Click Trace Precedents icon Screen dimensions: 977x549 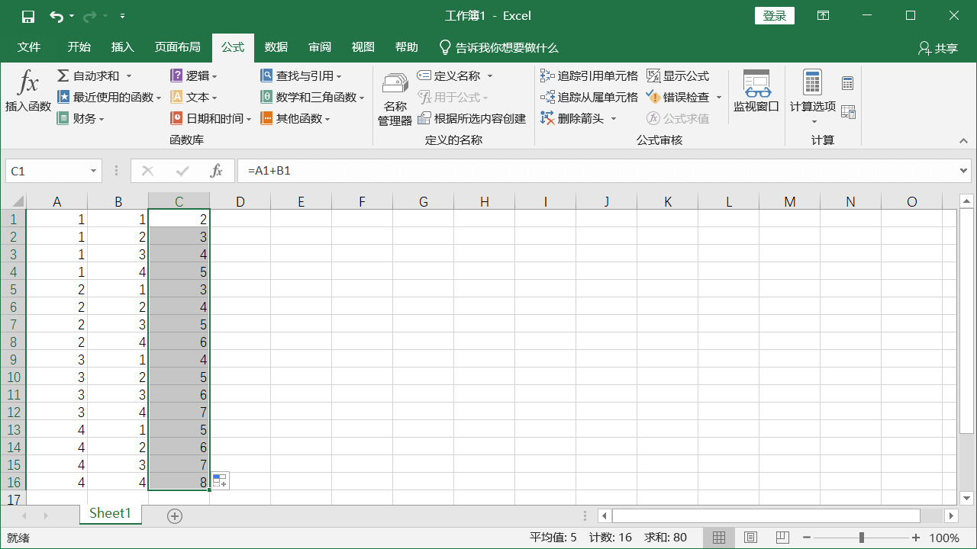pos(547,76)
